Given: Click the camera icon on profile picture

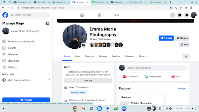Looking at the screenshot, I should 83,45.
